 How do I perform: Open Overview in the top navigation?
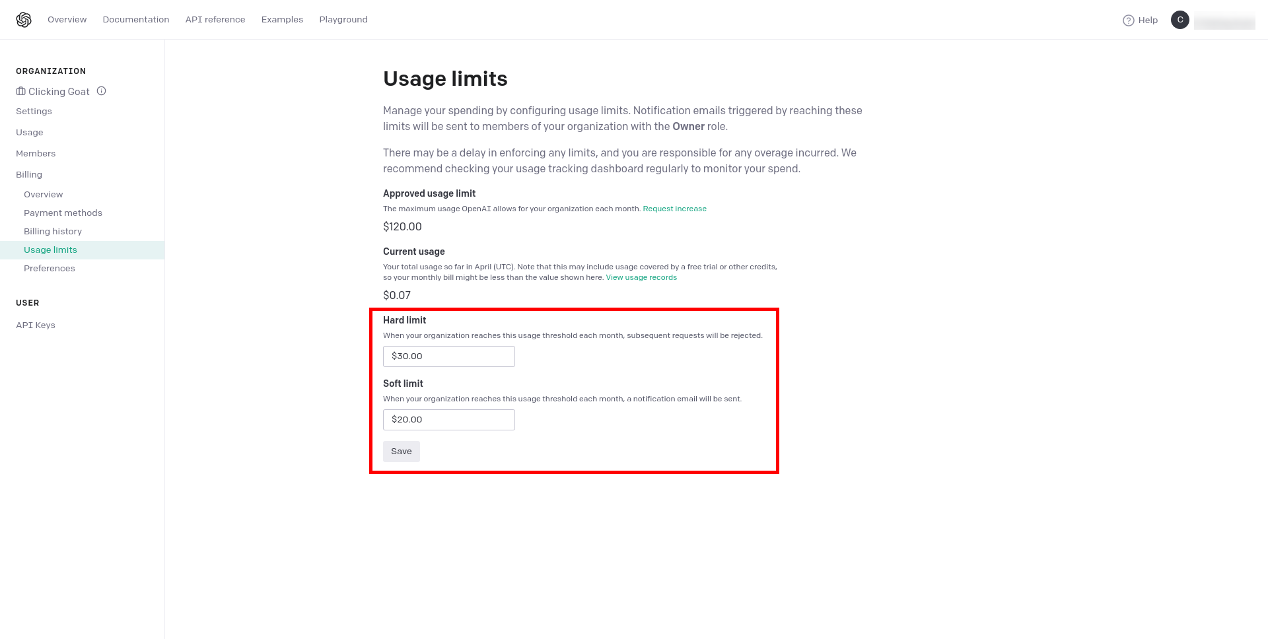[x=67, y=20]
